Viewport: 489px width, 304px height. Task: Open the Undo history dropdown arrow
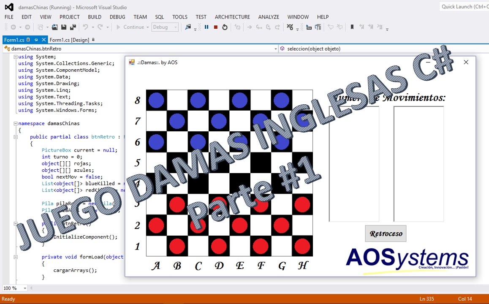(92, 27)
